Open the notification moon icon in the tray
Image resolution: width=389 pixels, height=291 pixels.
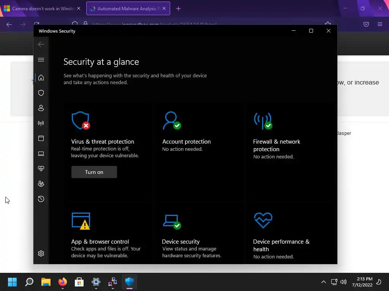[379, 282]
